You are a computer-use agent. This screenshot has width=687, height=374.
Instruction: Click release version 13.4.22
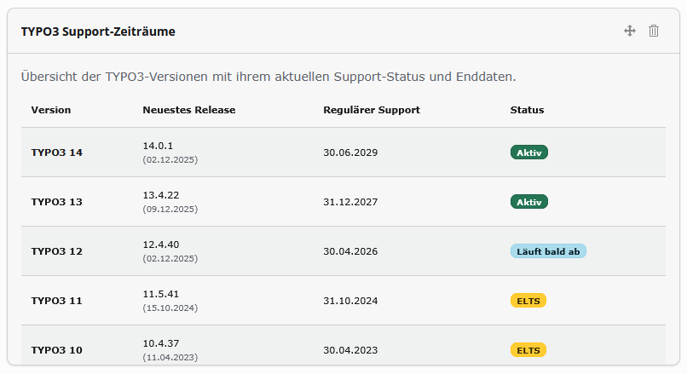point(161,195)
